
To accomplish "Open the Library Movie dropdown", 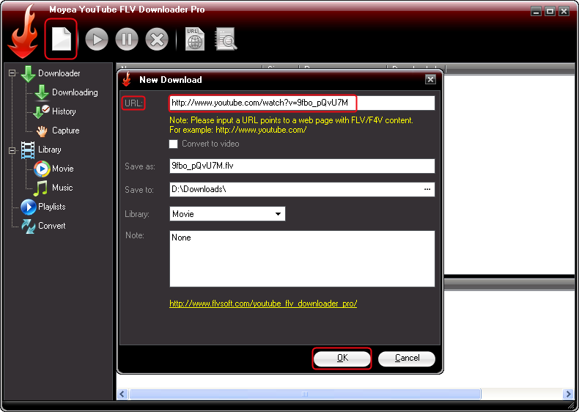I will point(227,214).
